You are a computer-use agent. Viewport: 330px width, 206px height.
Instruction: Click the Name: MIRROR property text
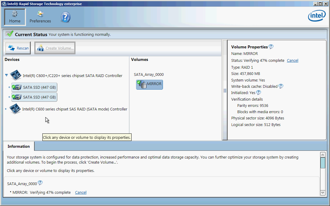244,54
